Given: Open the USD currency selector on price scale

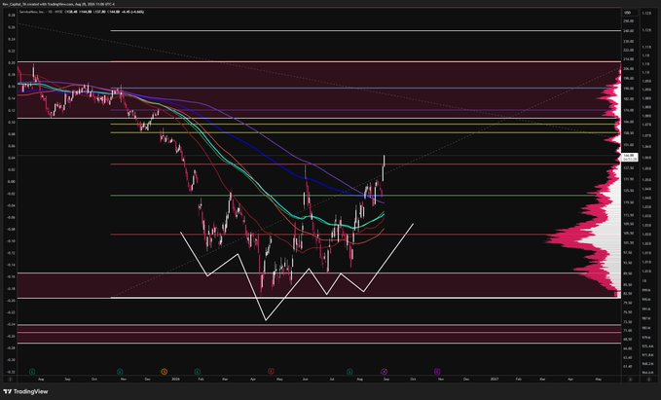Looking at the screenshot, I should coord(630,13).
